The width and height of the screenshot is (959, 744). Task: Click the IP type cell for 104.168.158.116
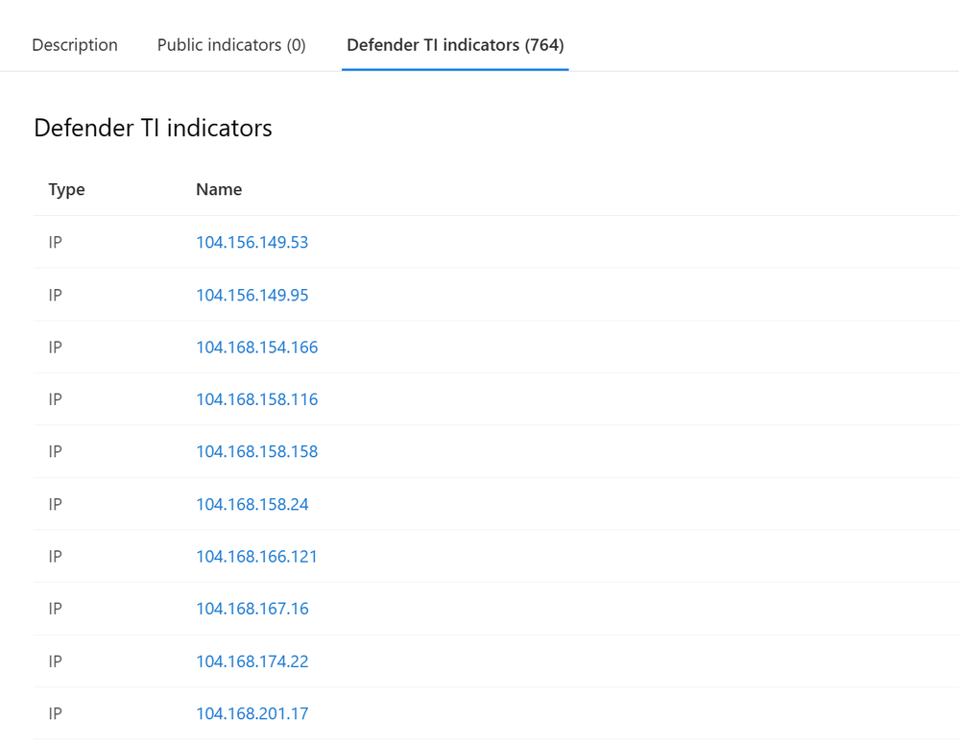coord(55,399)
